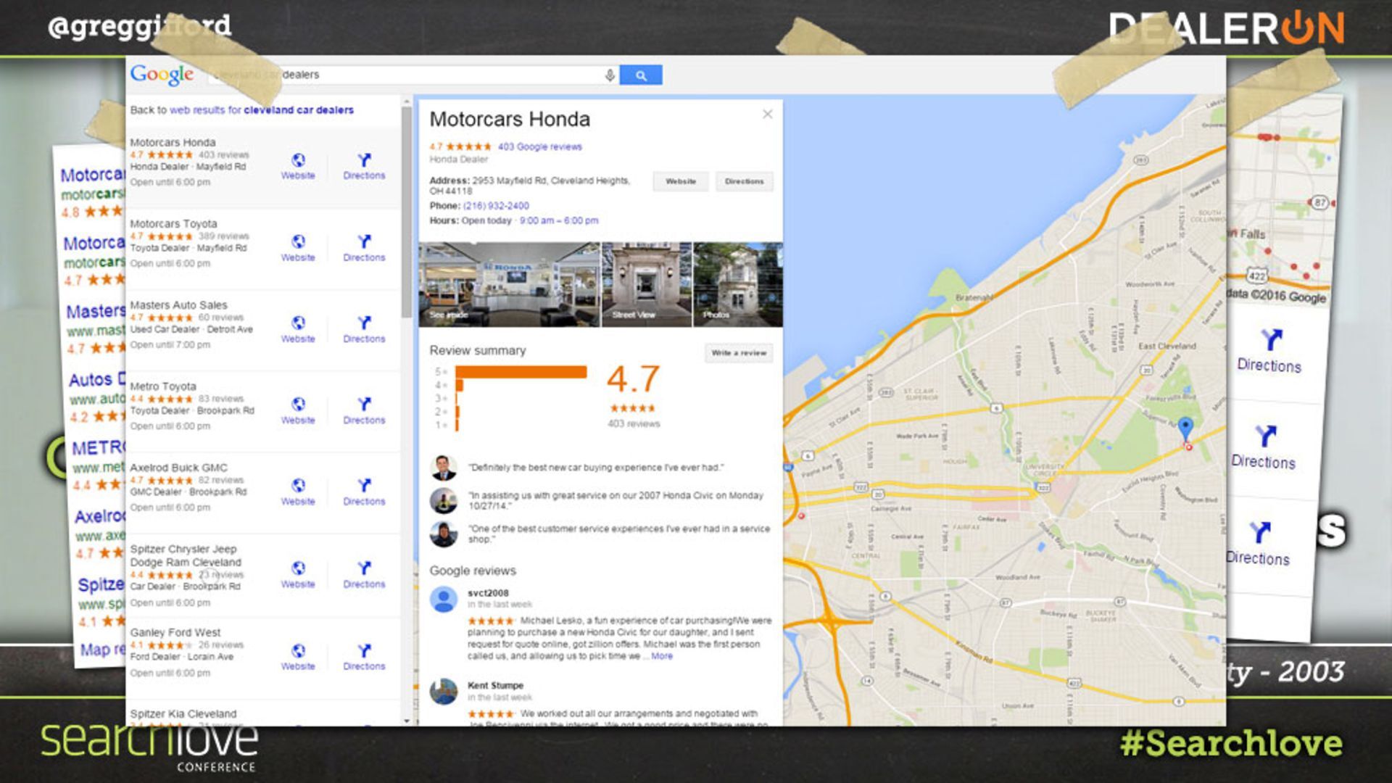Open the 'See inside' showroom photo
This screenshot has width=1392, height=783.
510,284
